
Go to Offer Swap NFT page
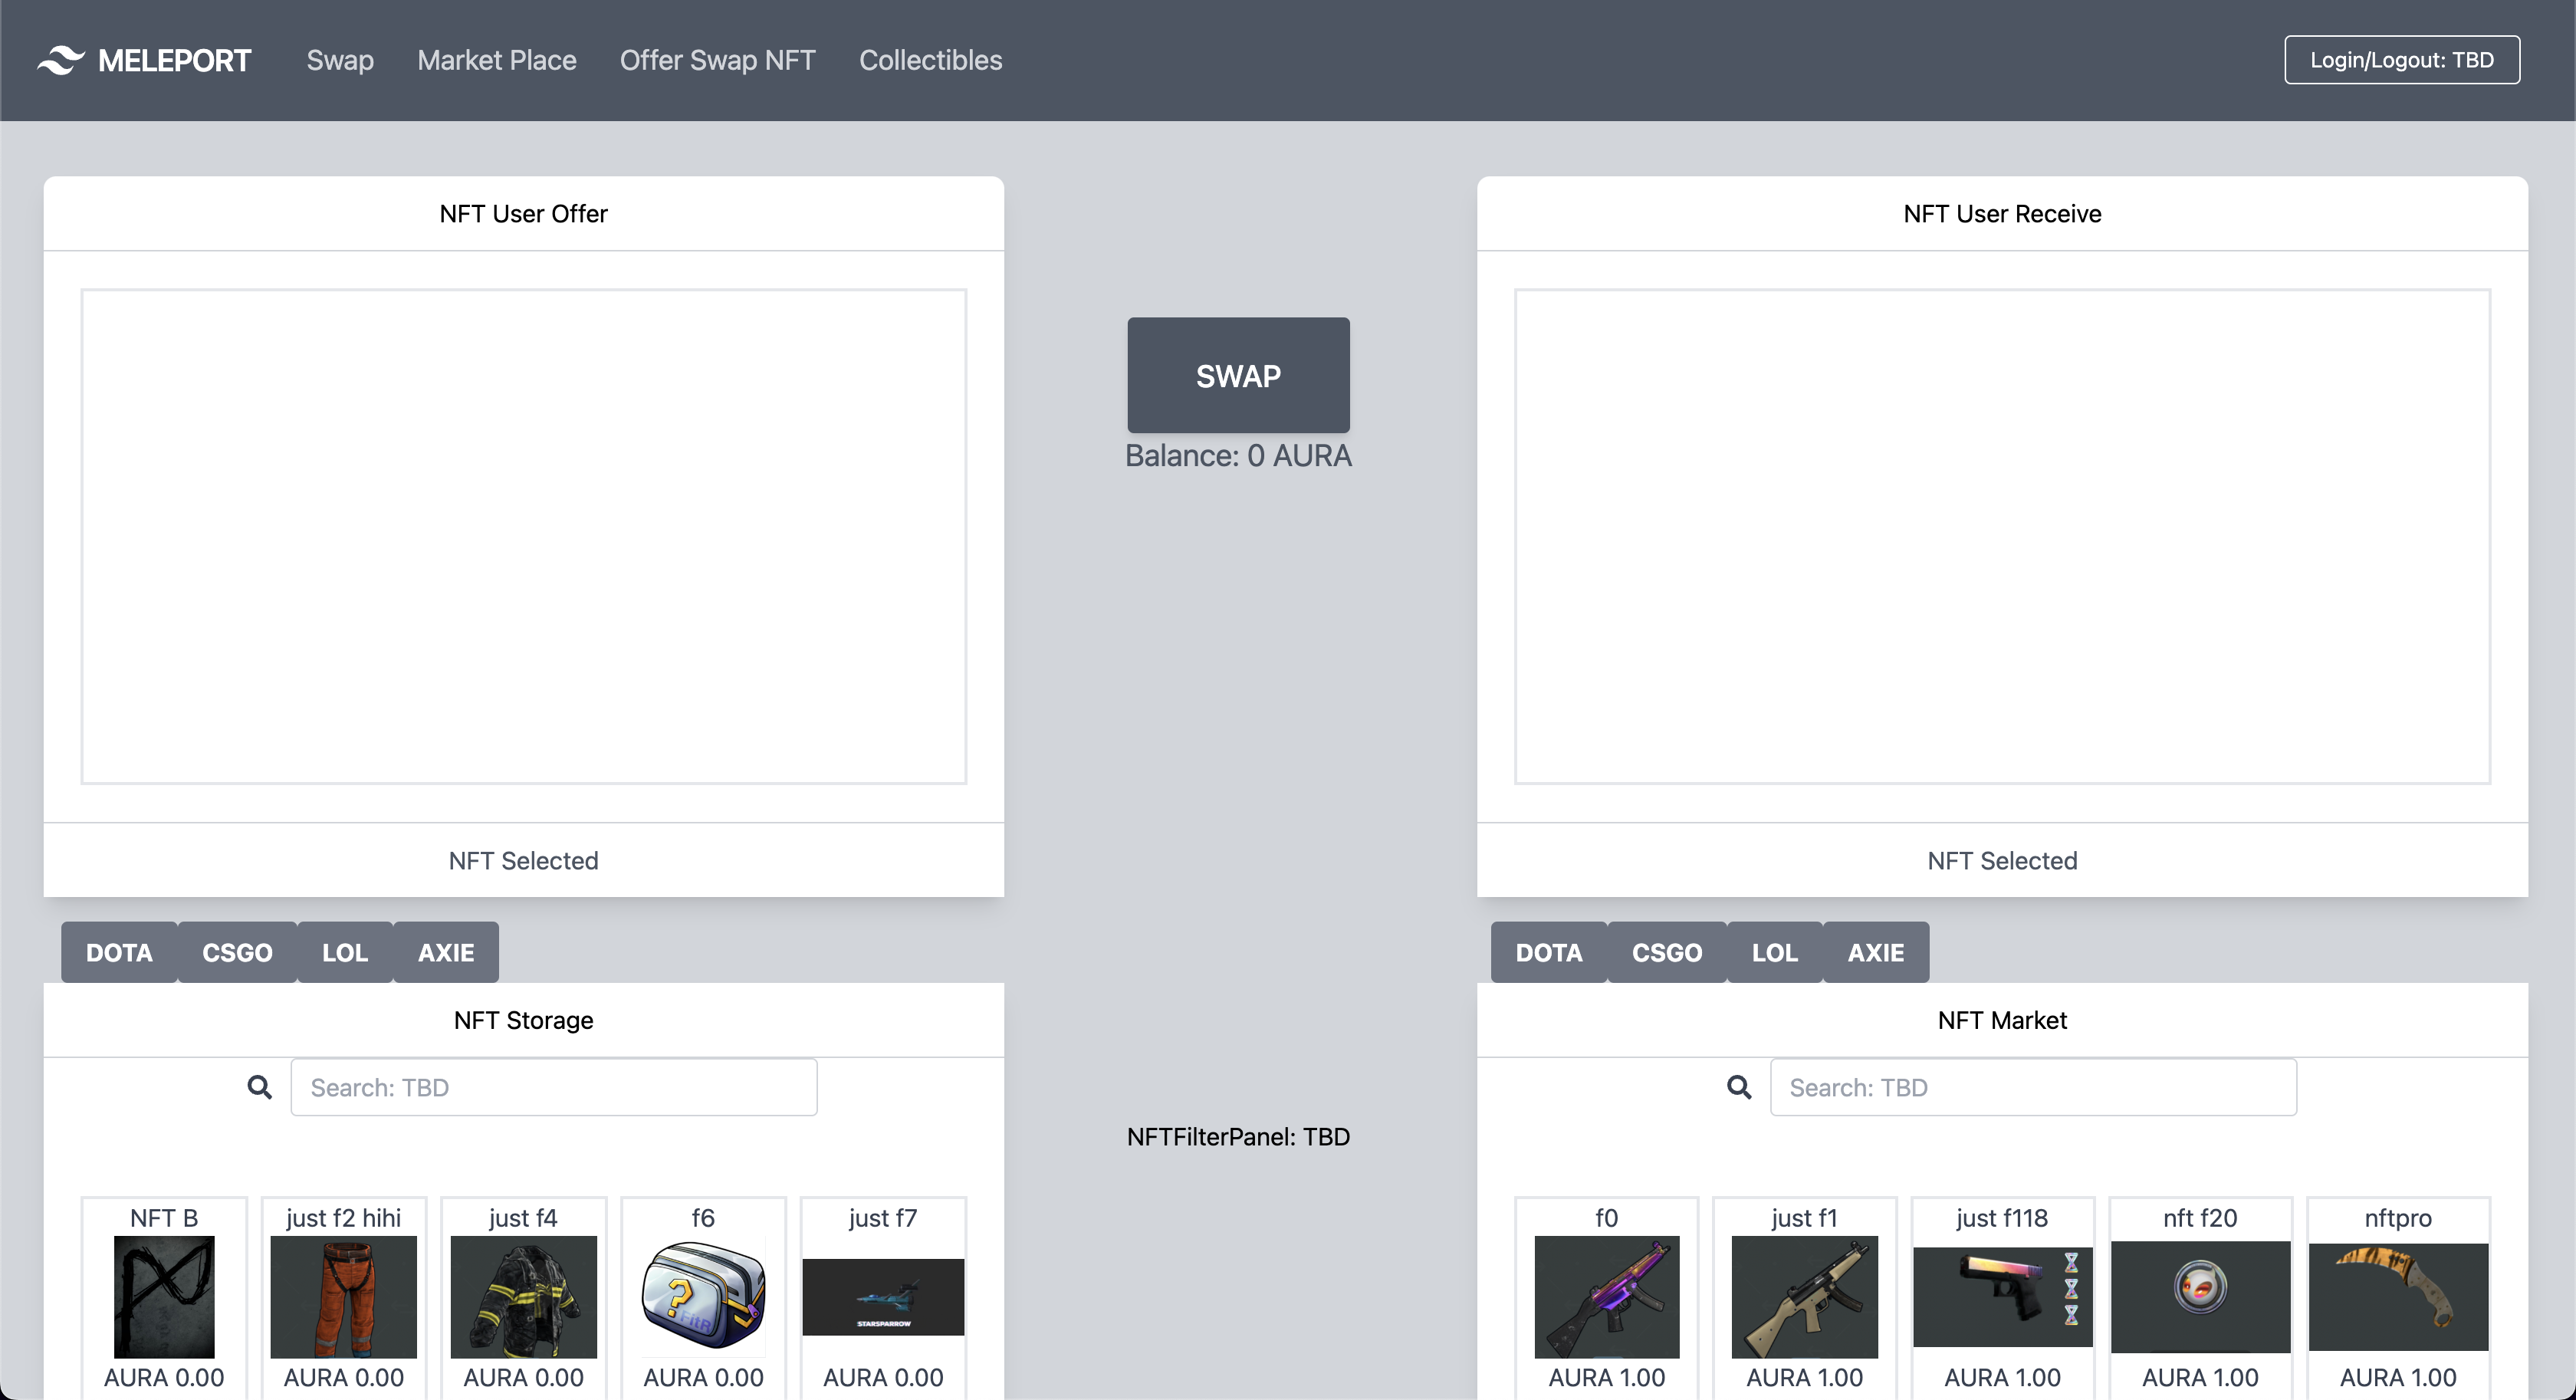tap(717, 60)
